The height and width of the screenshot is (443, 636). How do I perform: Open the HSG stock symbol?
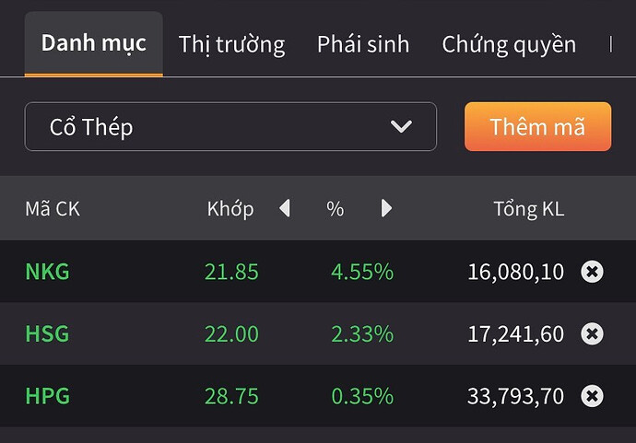(x=47, y=333)
